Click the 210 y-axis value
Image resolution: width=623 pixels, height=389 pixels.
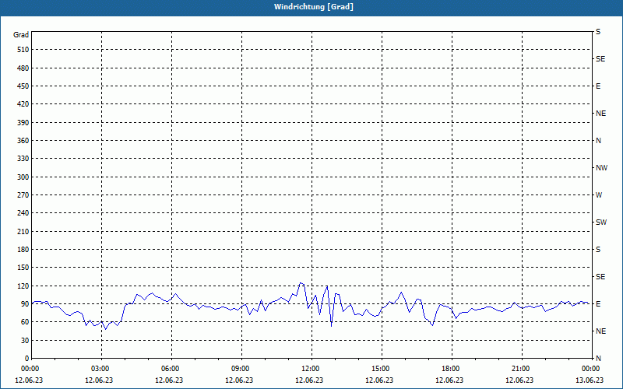click(x=23, y=231)
